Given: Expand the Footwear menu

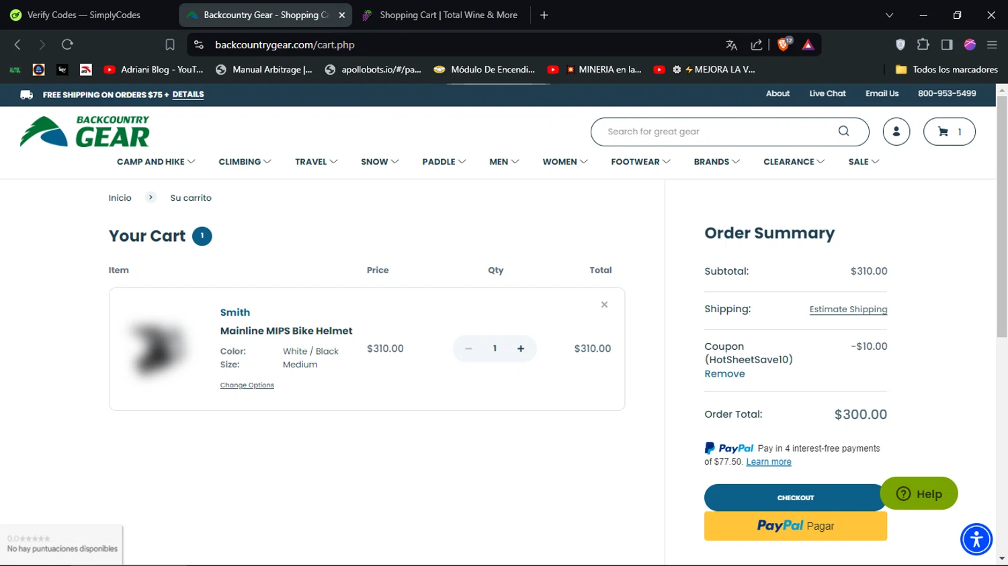Looking at the screenshot, I should [x=640, y=162].
